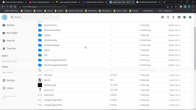196x110 pixels.
Task: Select the file name '404.html'
Action: point(48,75)
